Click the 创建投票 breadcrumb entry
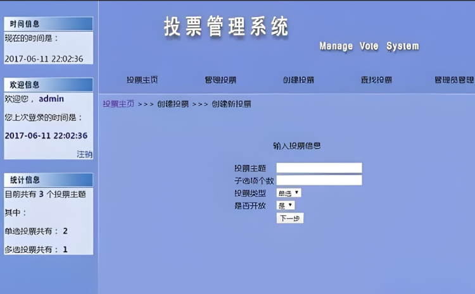This screenshot has height=294, width=475. 173,104
